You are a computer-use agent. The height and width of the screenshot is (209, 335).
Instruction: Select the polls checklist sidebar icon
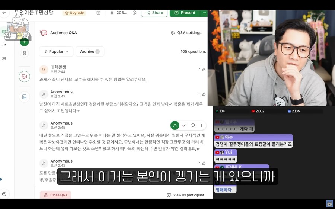tap(24, 97)
